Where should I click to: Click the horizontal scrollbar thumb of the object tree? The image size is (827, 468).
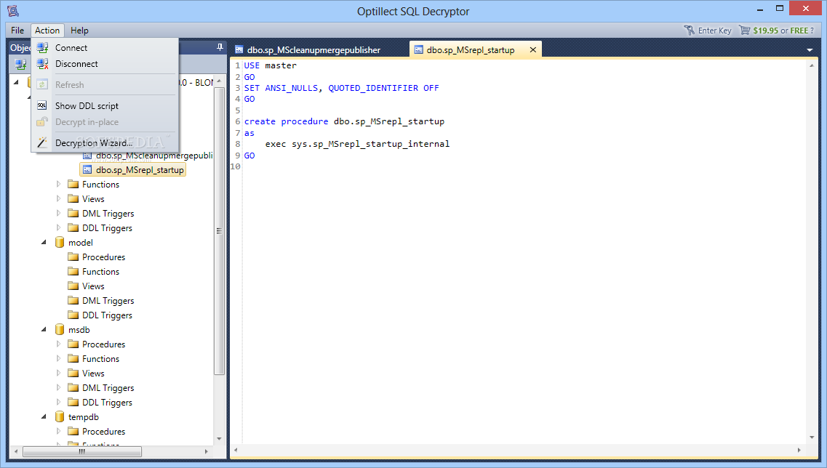click(82, 452)
